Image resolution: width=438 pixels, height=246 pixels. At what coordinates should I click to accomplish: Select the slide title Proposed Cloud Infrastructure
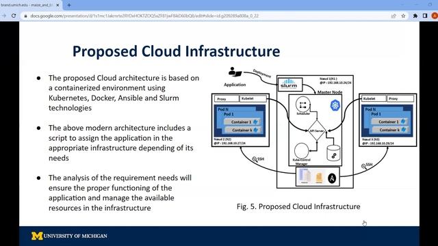[x=177, y=52]
